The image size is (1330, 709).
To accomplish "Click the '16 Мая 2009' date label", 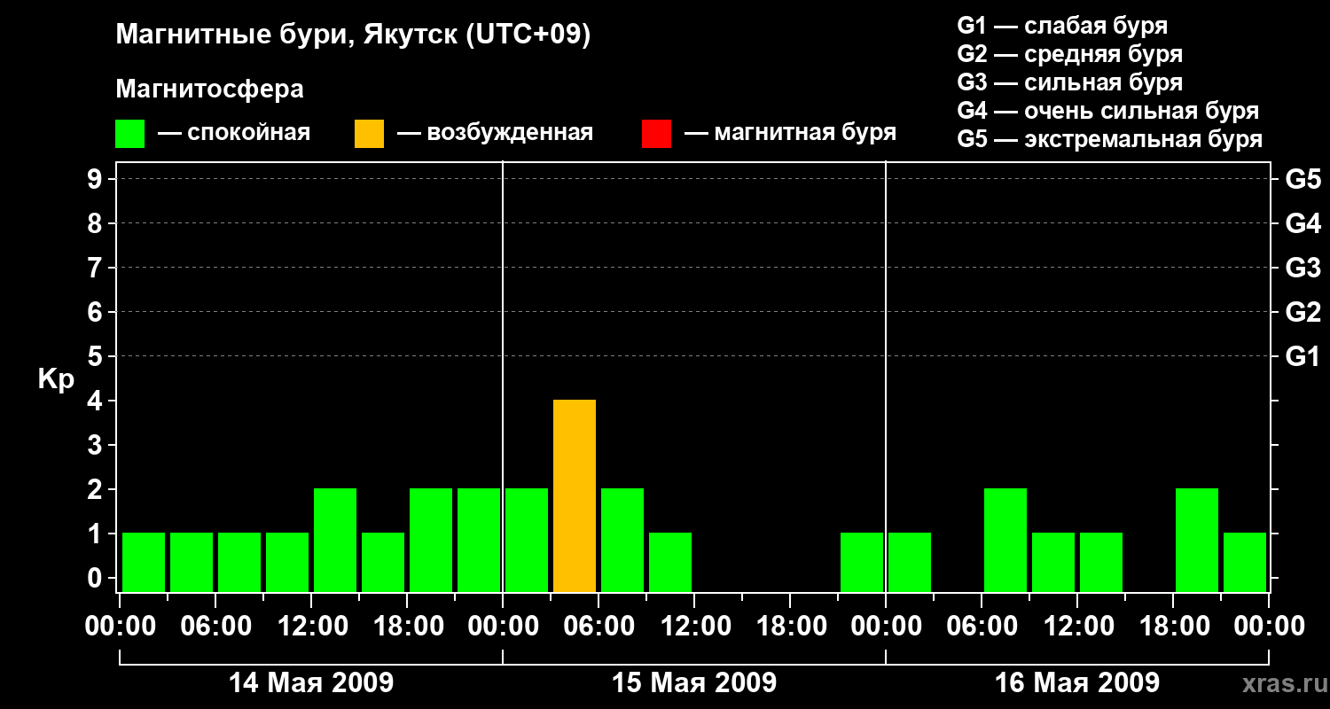I will coord(1077,682).
